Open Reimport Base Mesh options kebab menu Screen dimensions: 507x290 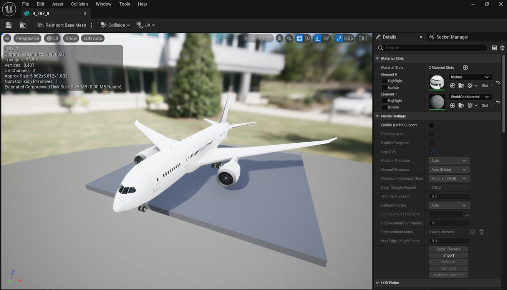(91, 25)
